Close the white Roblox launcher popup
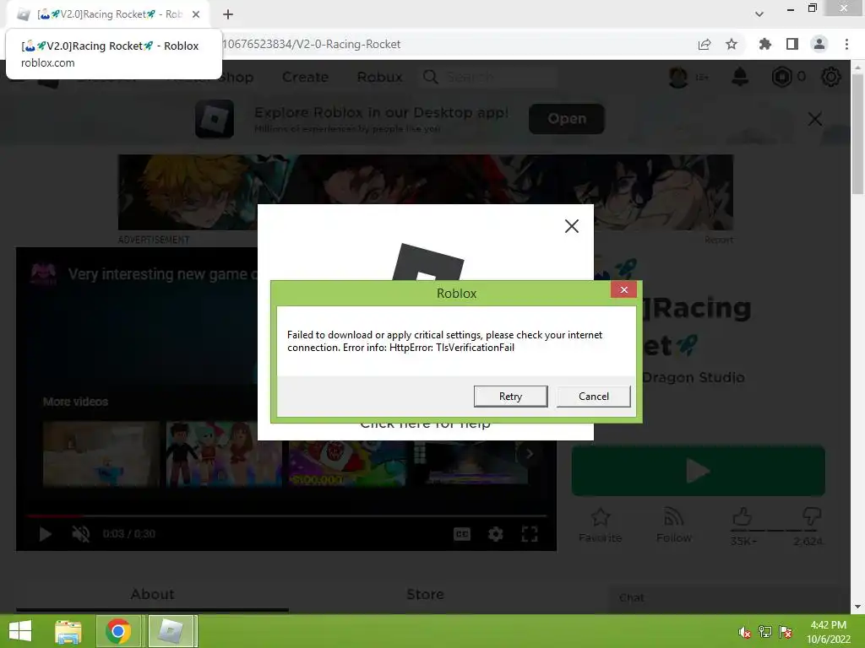865x648 pixels. pyautogui.click(x=572, y=226)
